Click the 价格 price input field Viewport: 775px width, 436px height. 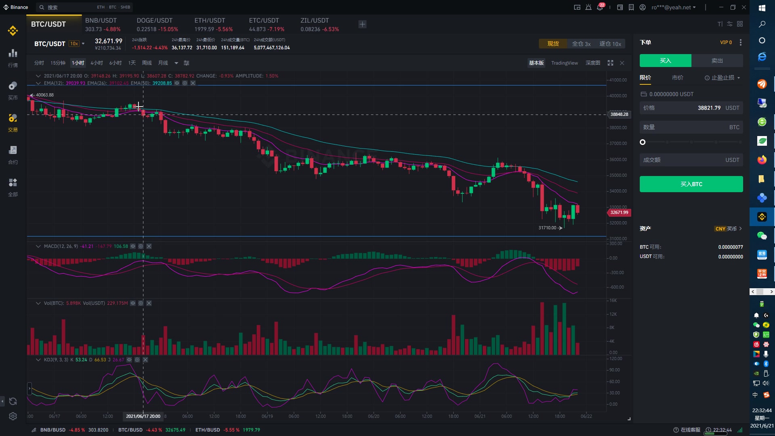[691, 108]
